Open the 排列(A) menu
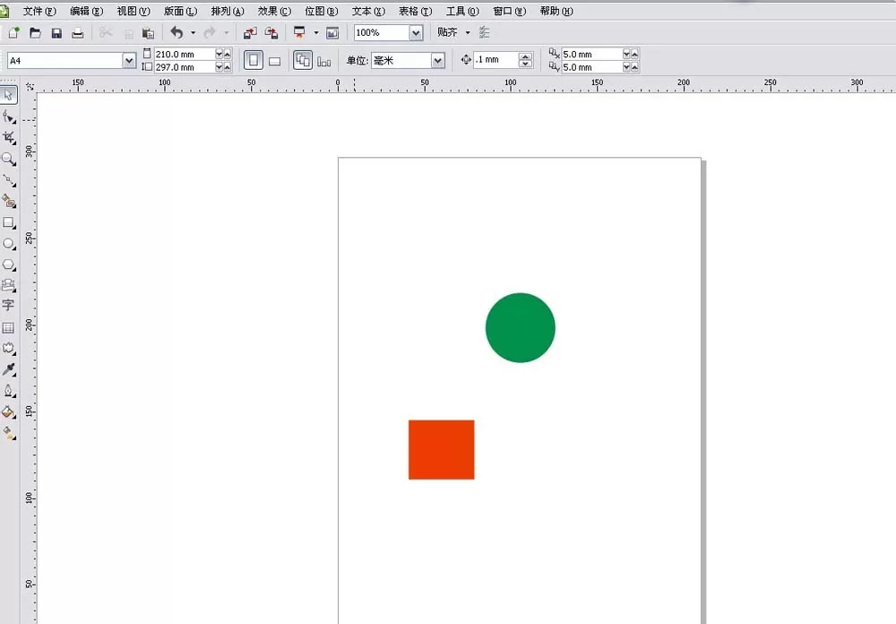 228,11
